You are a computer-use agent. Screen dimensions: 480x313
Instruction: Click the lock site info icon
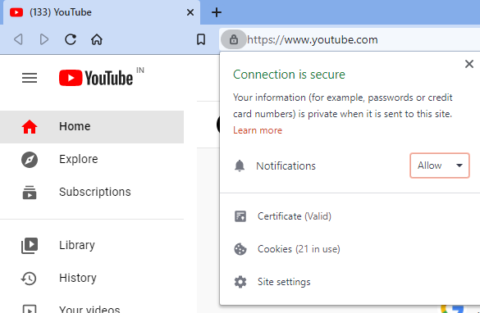point(234,39)
